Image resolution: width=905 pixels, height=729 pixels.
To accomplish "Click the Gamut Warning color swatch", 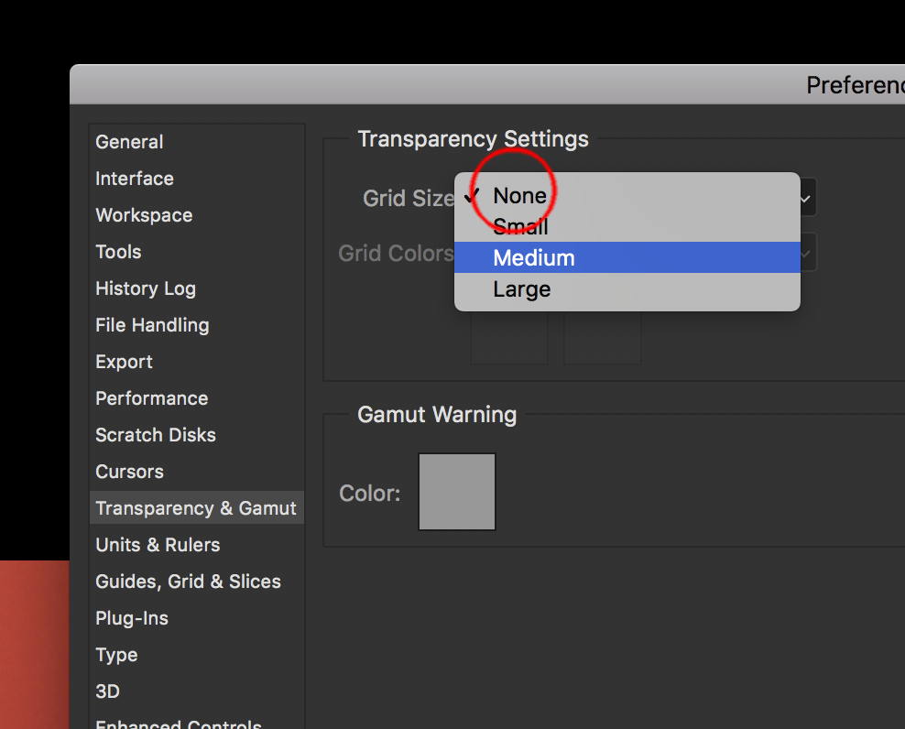I will tap(457, 492).
